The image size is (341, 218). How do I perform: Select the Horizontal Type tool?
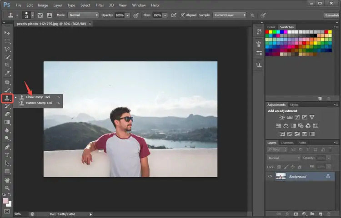pos(7,155)
